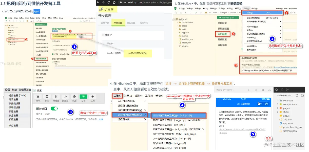This screenshot has height=152, width=309.
Task: Choose 安全设置 in the 设置 menu
Action: point(13,115)
